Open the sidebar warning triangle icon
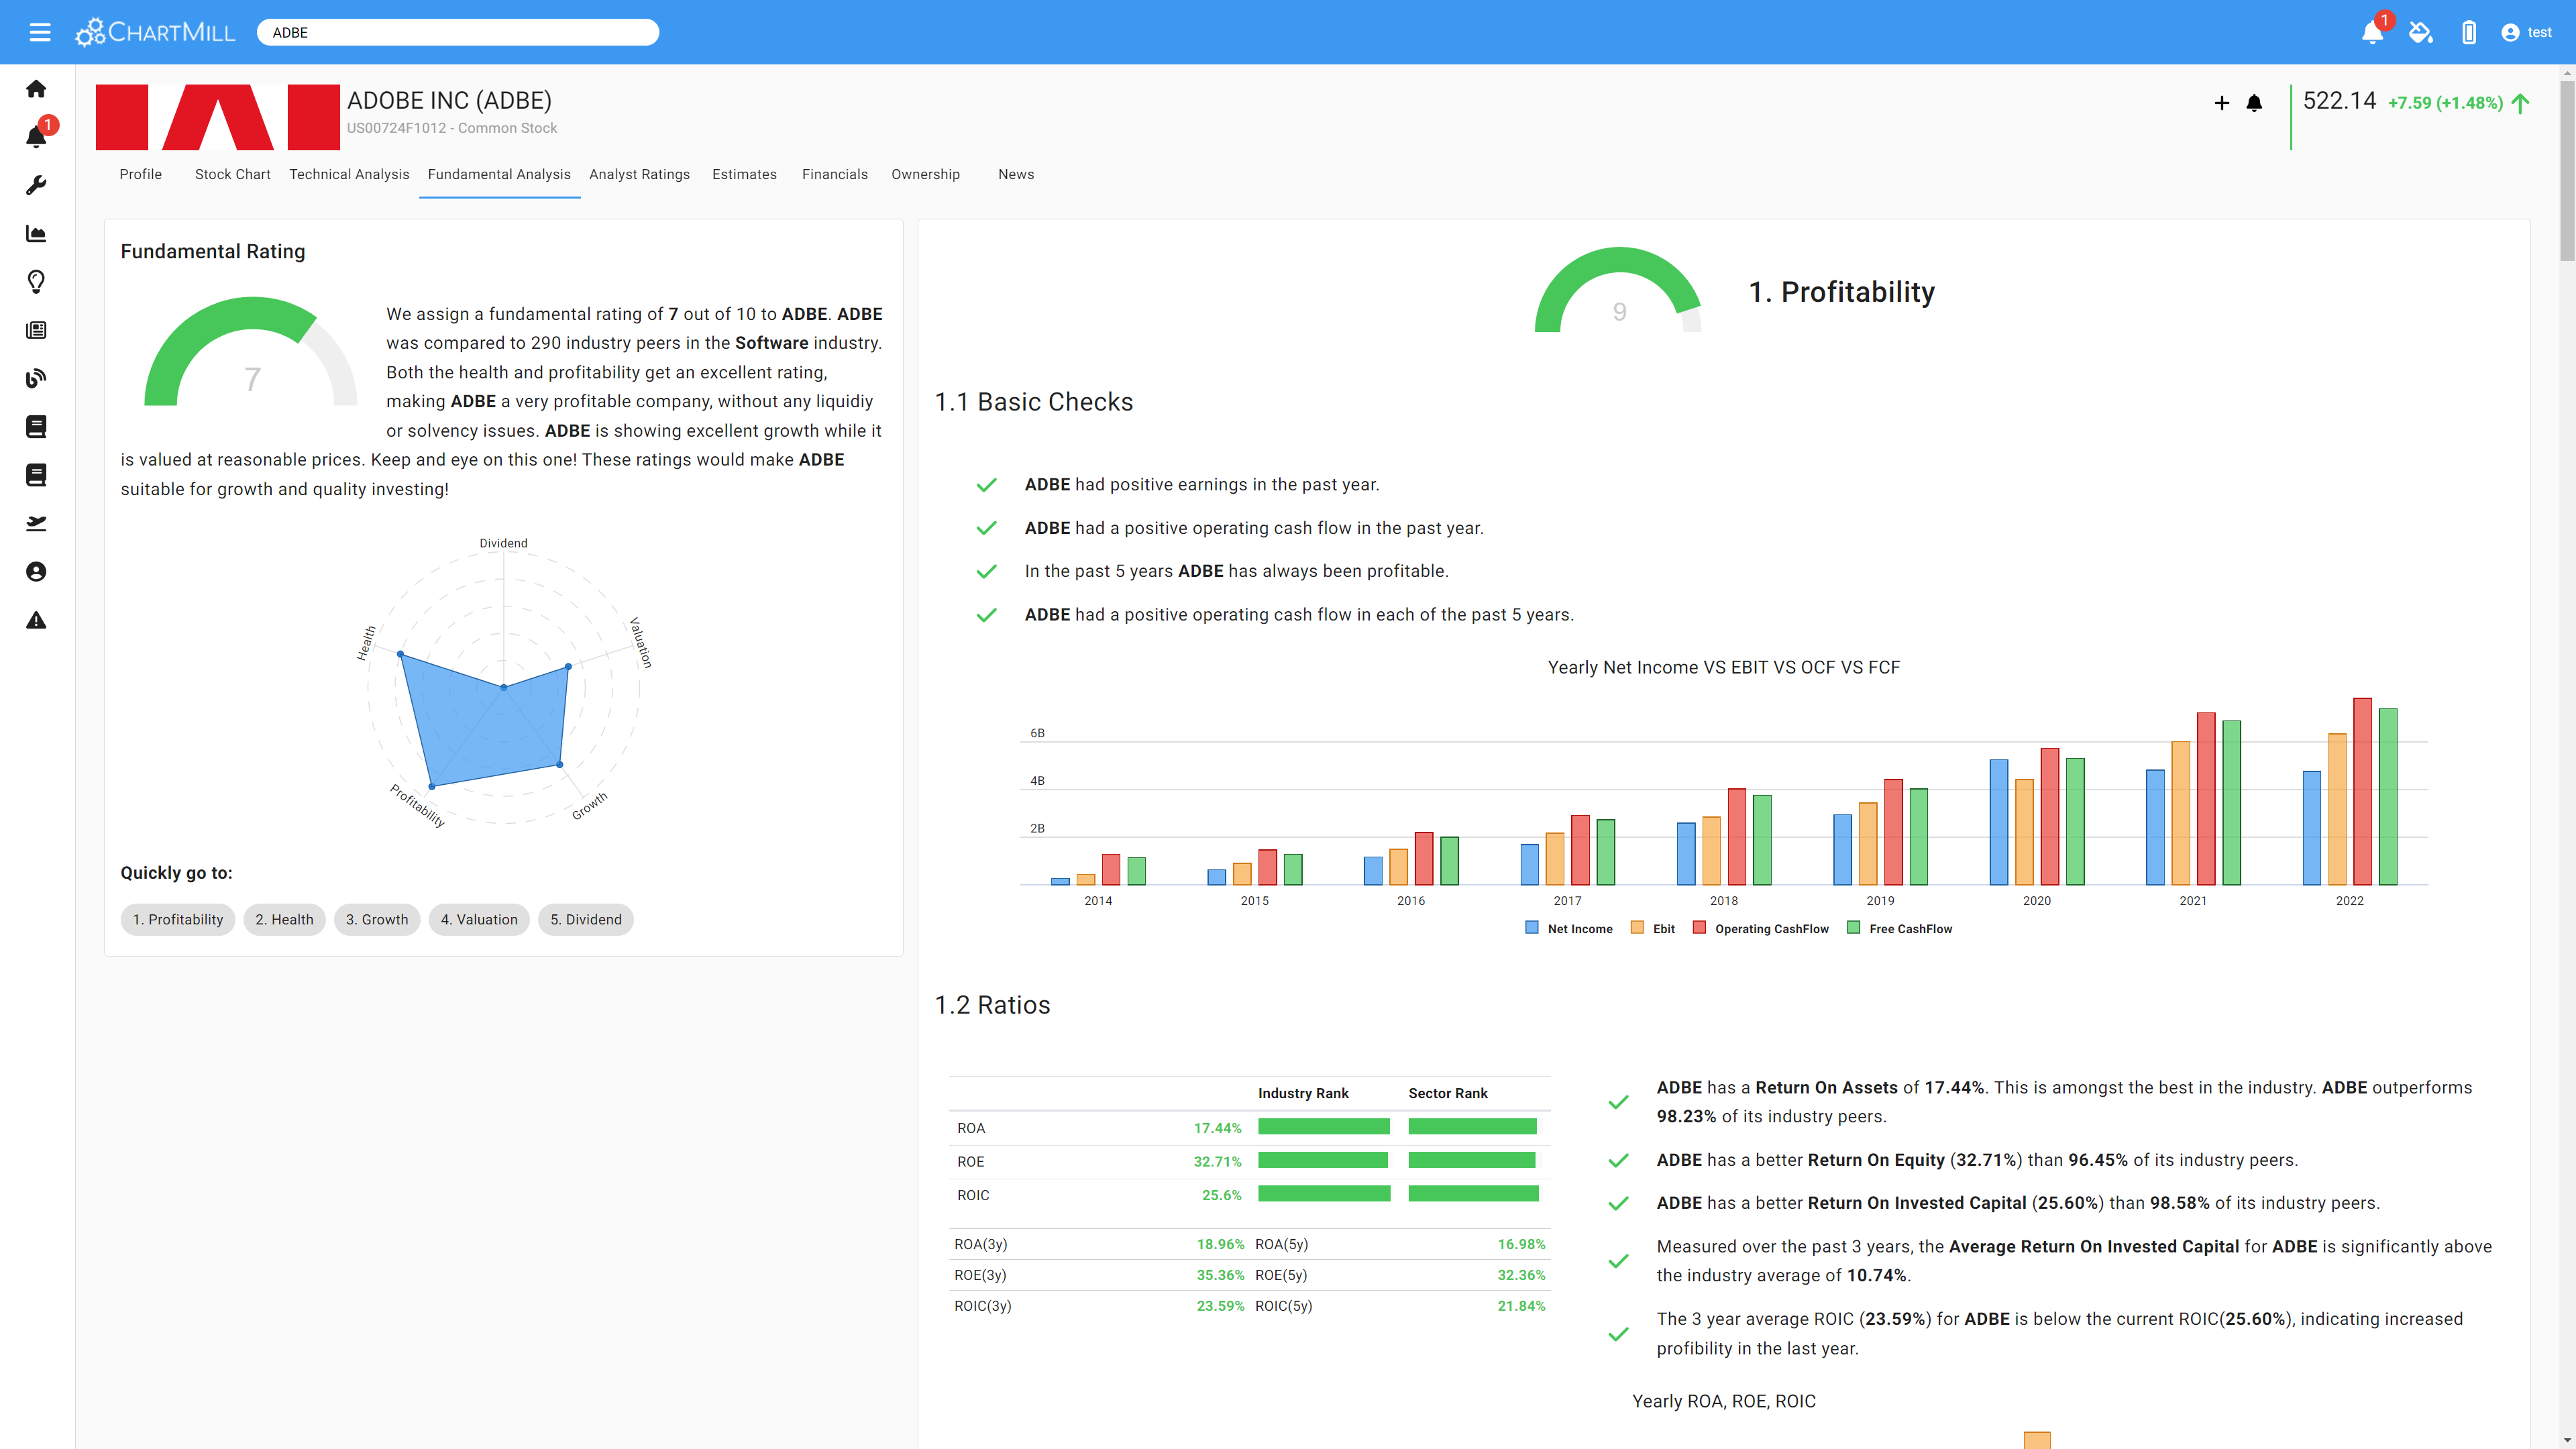The image size is (2576, 1449). click(x=36, y=620)
